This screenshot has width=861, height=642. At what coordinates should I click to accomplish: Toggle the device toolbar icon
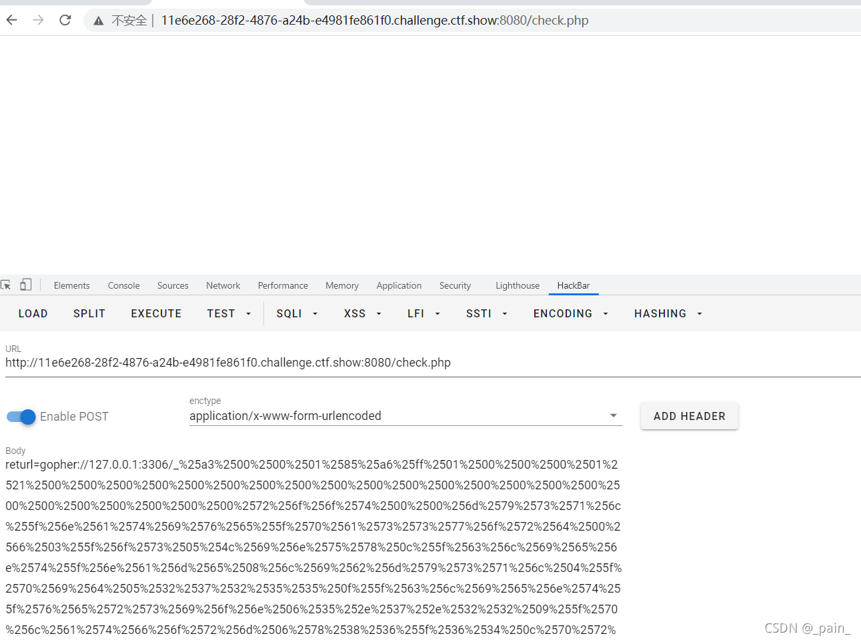pos(25,285)
